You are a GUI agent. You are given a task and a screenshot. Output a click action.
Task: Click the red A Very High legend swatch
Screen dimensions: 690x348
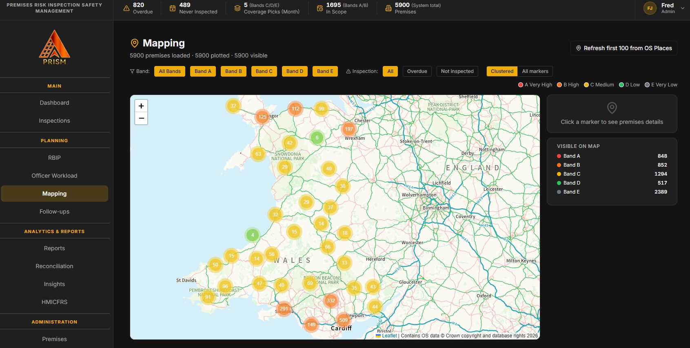tap(521, 85)
